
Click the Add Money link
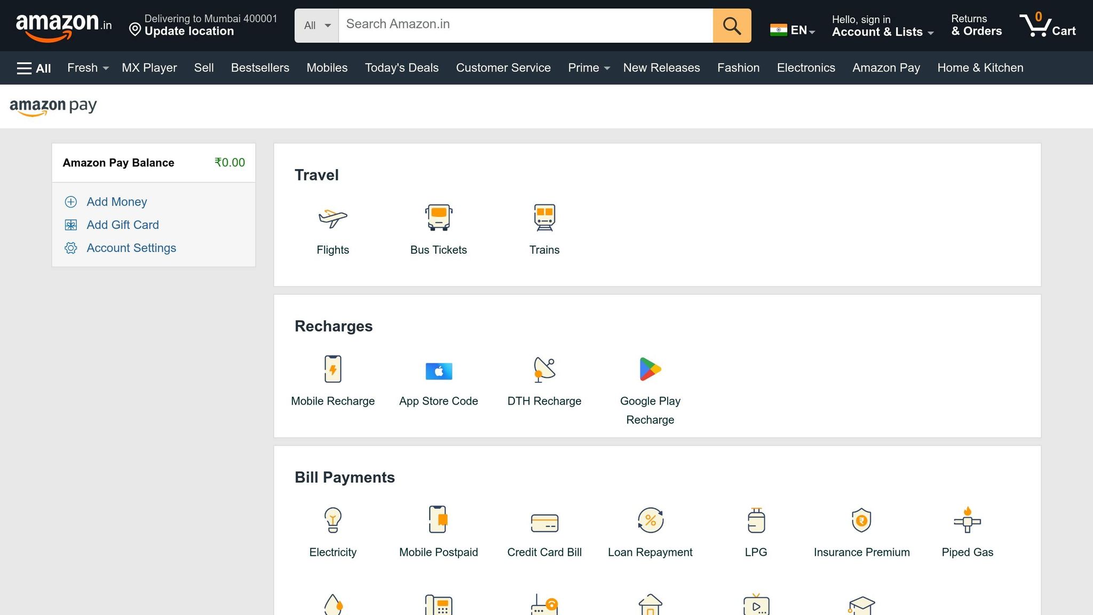pos(116,202)
